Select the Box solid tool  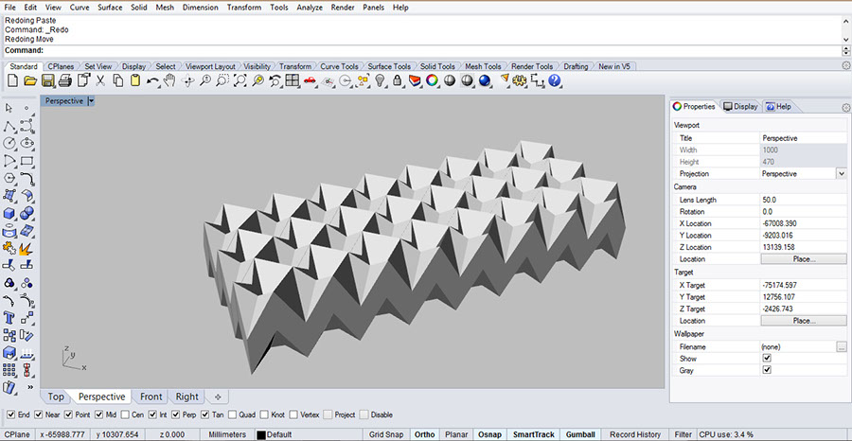(10, 214)
